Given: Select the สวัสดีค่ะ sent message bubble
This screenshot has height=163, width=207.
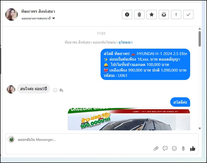Looking at the screenshot, I should [180, 102].
